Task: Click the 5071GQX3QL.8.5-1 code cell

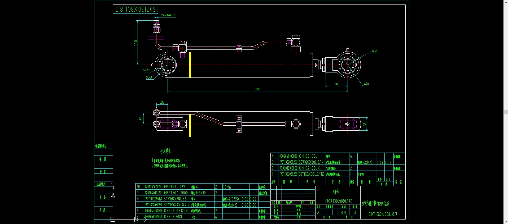Action: tap(177, 199)
